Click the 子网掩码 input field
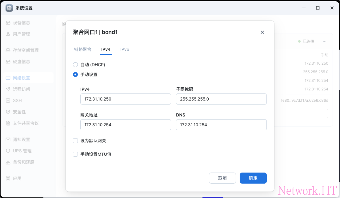Image resolution: width=340 pixels, height=198 pixels. pyautogui.click(x=221, y=99)
